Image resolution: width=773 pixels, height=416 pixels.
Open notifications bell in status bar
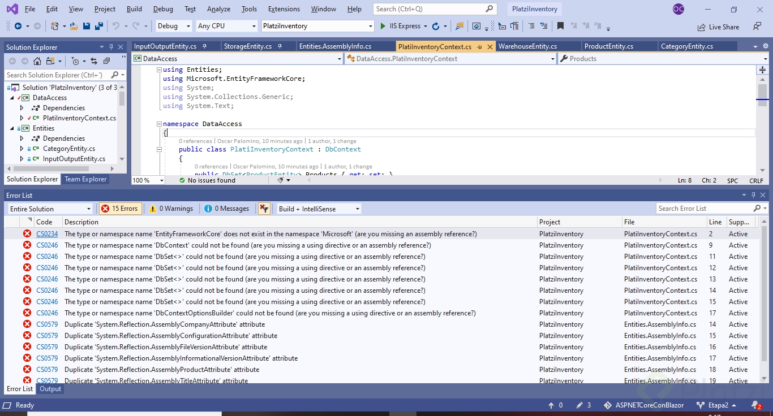coord(755,405)
